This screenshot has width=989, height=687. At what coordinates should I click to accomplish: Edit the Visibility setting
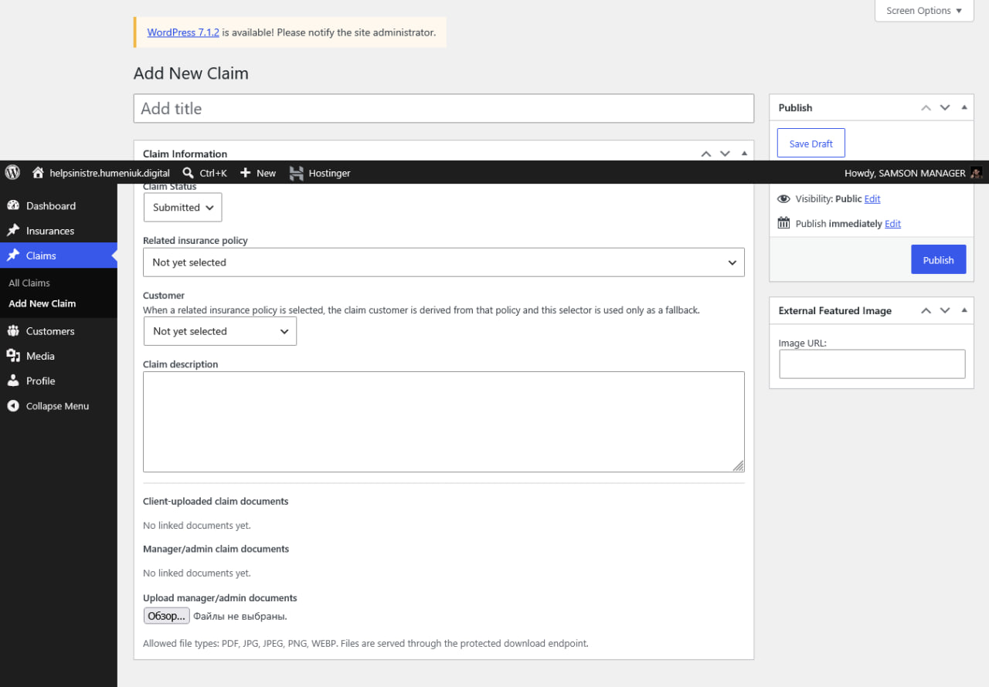[872, 199]
